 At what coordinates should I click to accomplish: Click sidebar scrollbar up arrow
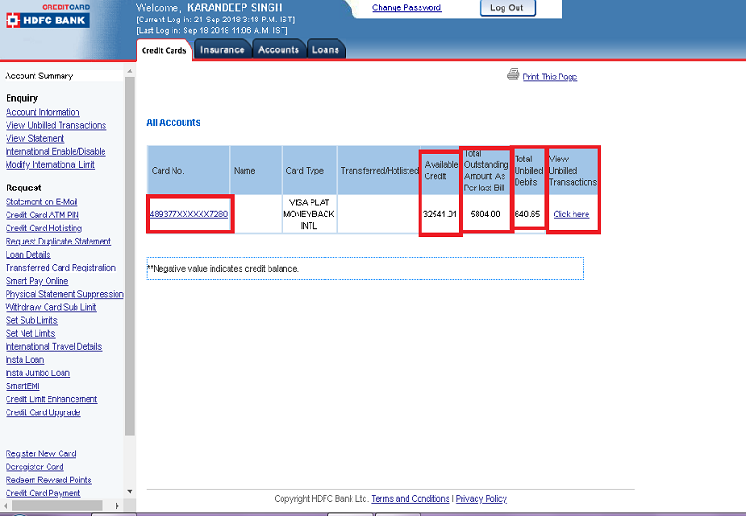tap(130, 72)
